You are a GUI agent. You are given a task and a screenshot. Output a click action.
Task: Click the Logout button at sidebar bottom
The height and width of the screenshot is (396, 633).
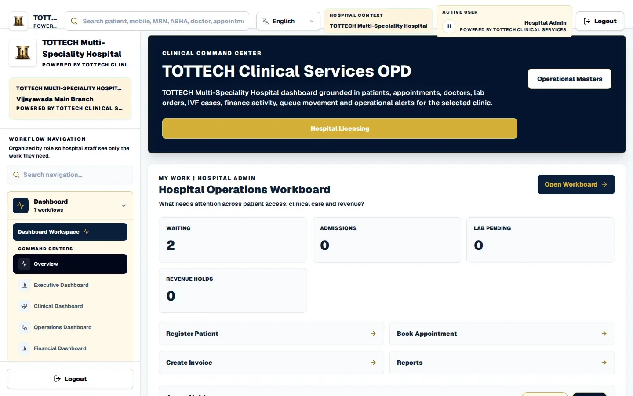[x=70, y=379]
